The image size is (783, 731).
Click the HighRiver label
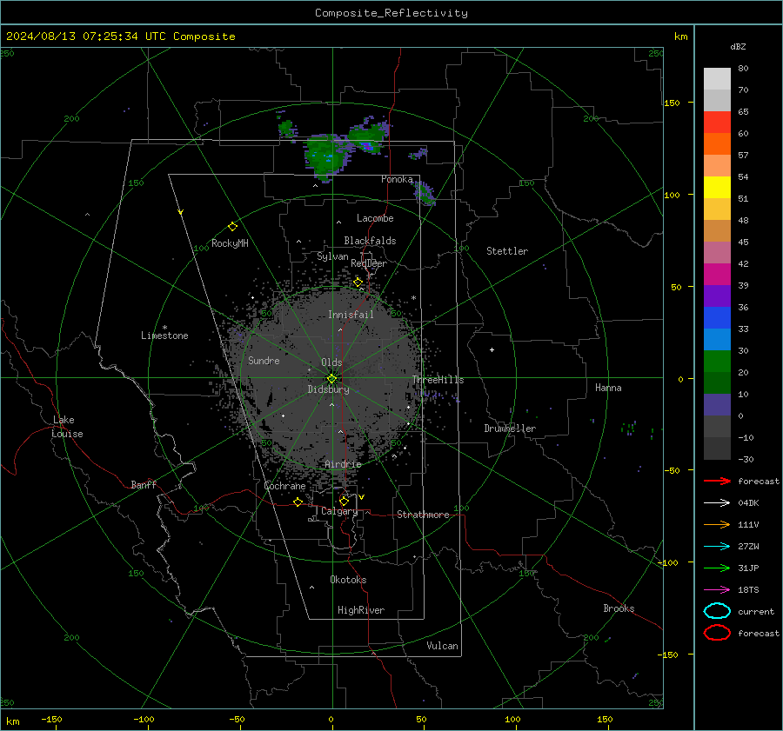point(361,610)
